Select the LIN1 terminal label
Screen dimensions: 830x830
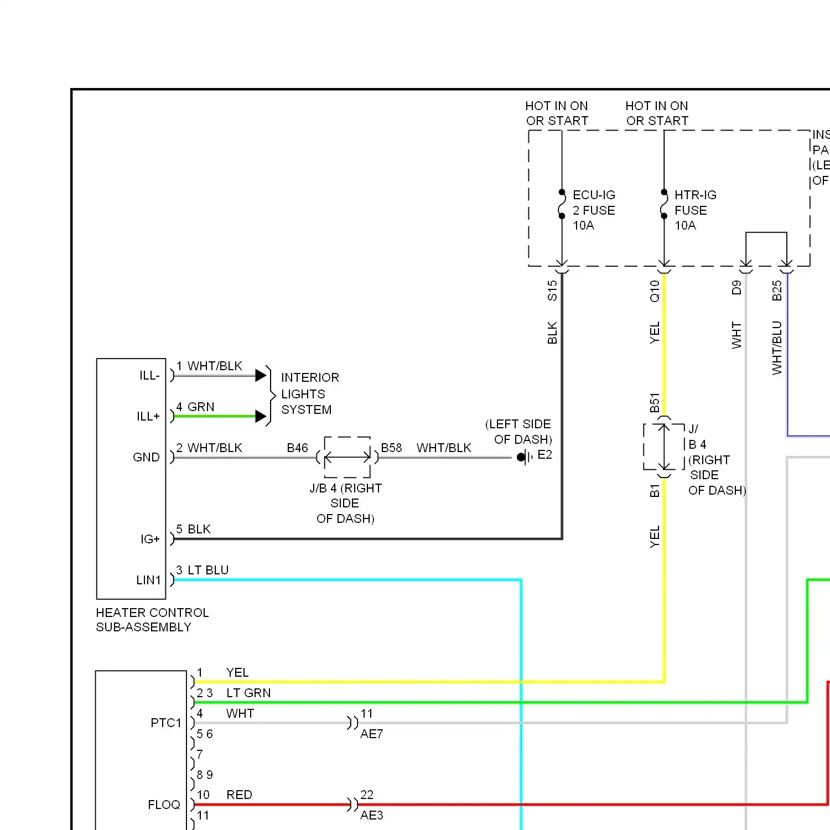[148, 580]
